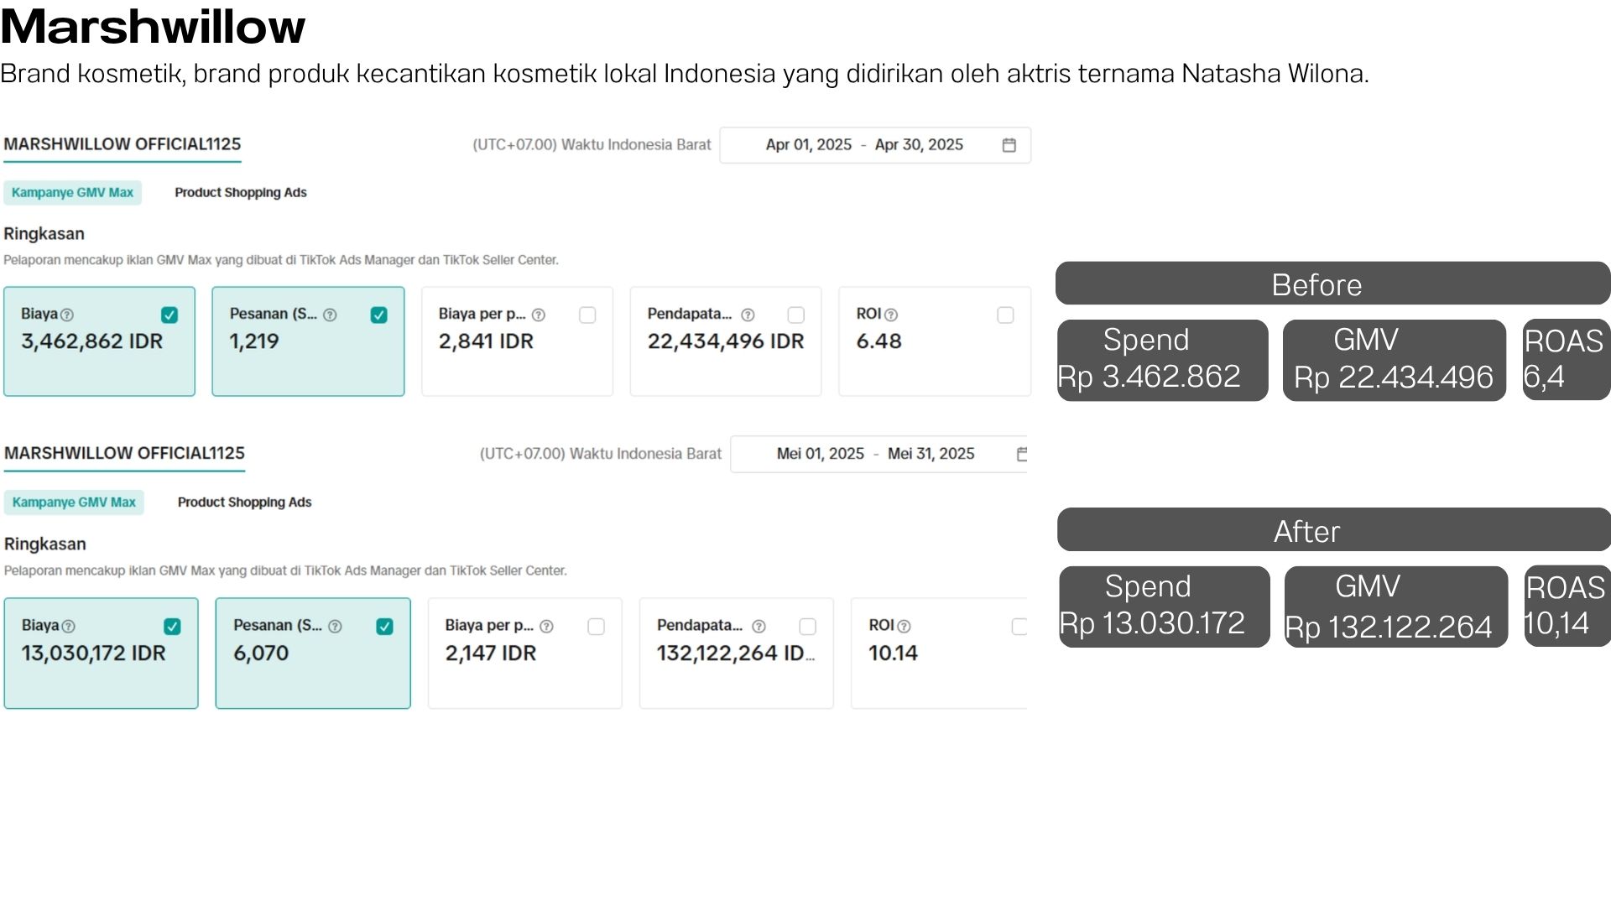The width and height of the screenshot is (1611, 906).
Task: Click the 10.14 ROI value
Action: pyautogui.click(x=893, y=653)
